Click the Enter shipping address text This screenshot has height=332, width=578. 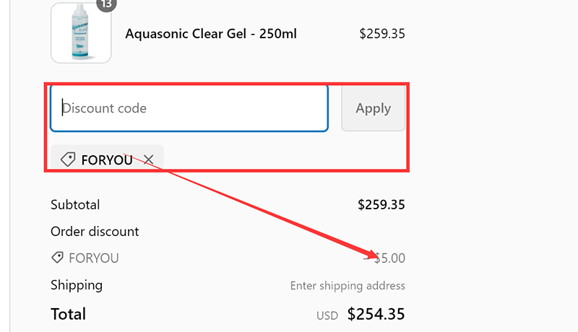348,286
